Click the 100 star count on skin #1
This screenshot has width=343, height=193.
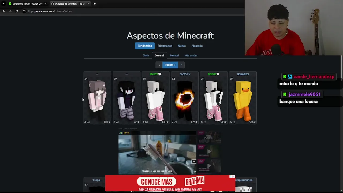tap(107, 122)
